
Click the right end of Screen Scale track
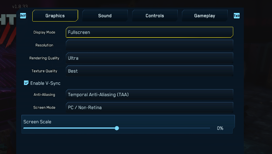209,128
